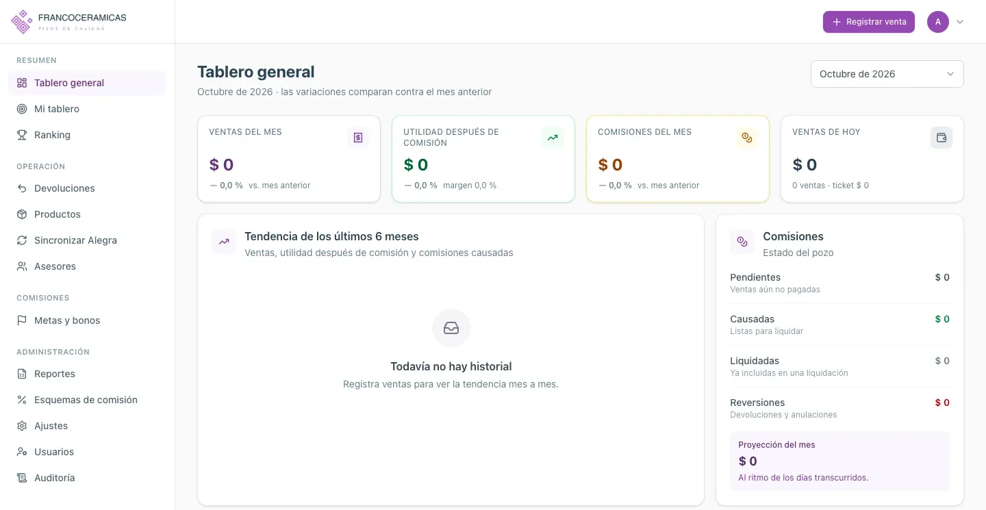Expand the user menu chevron
This screenshot has width=986, height=510.
(960, 22)
